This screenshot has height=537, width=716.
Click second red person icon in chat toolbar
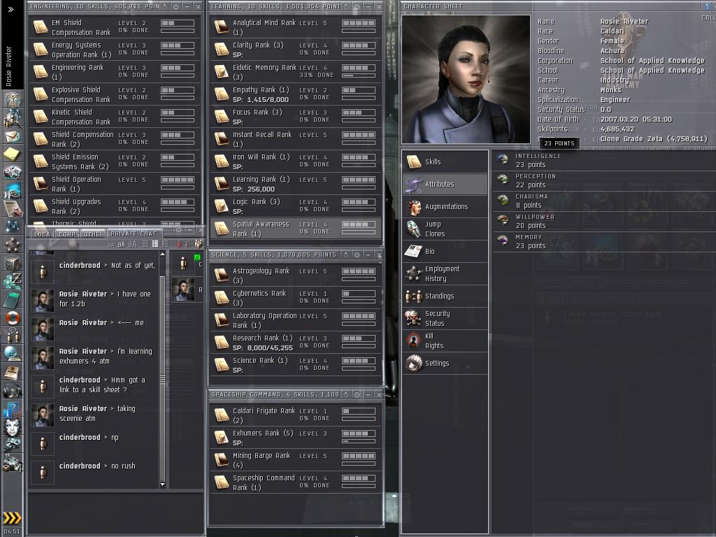[187, 244]
